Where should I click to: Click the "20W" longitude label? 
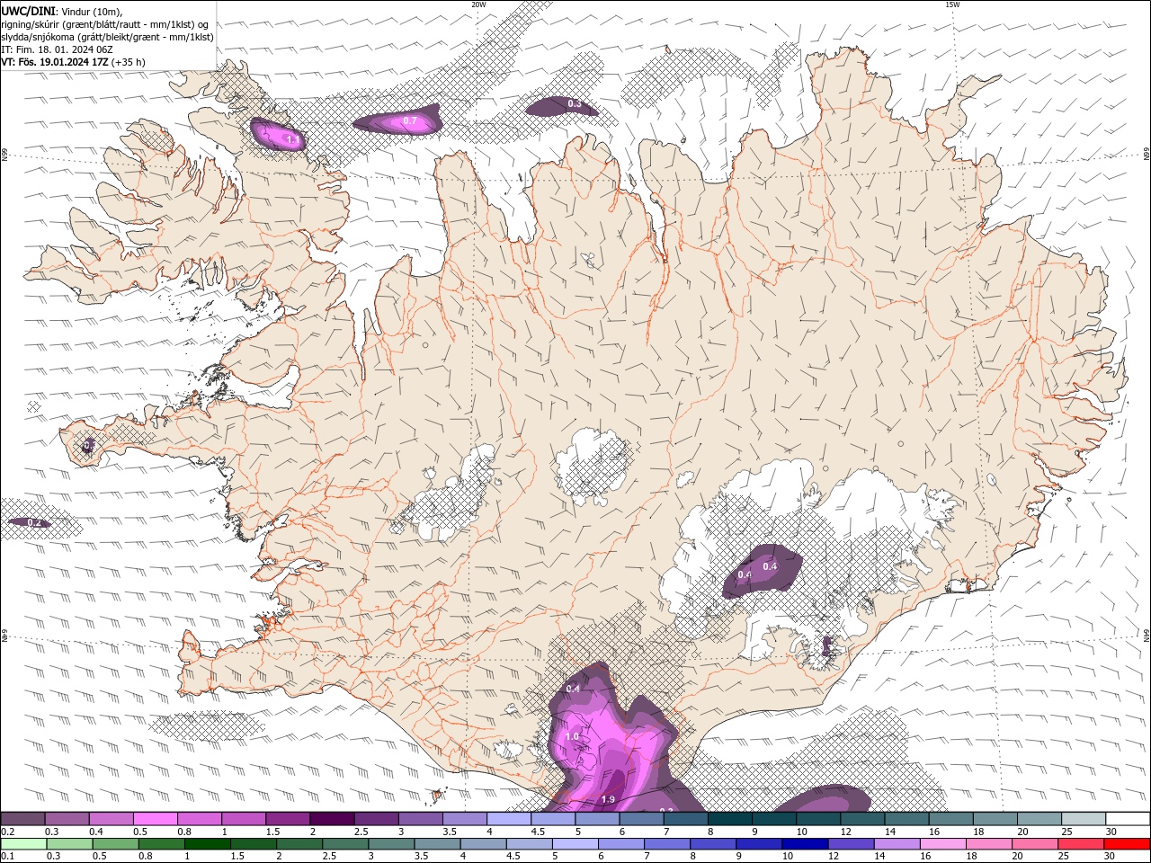478,4
